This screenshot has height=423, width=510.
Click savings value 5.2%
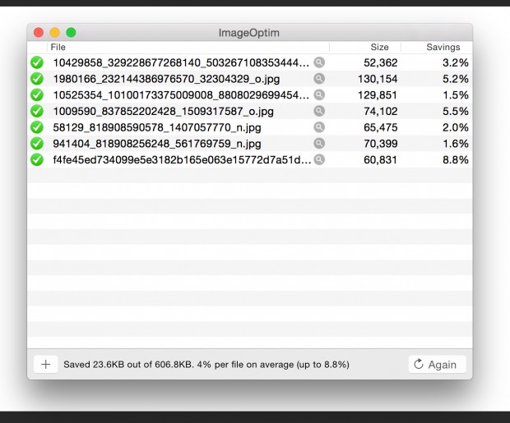click(x=456, y=79)
